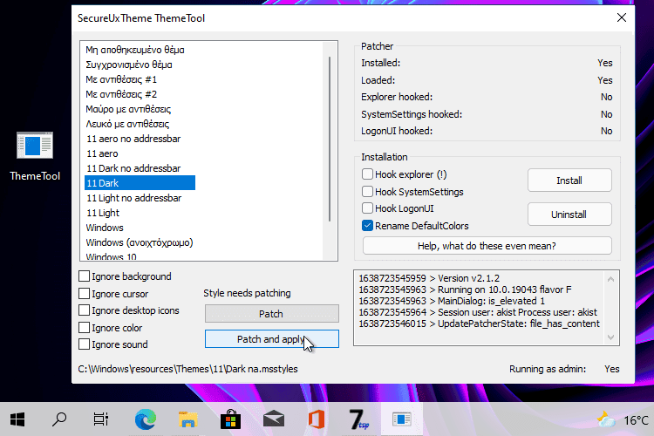Select theme '11 Dark no addressbar'

point(133,168)
